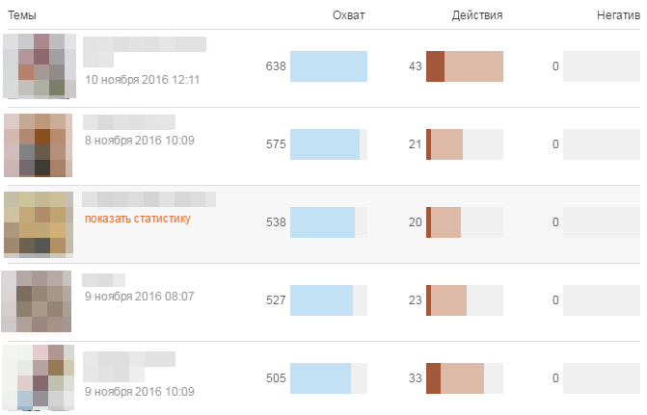This screenshot has height=415, width=647.
Task: Click the date 8 ноября 2016 10:09
Action: pos(139,140)
